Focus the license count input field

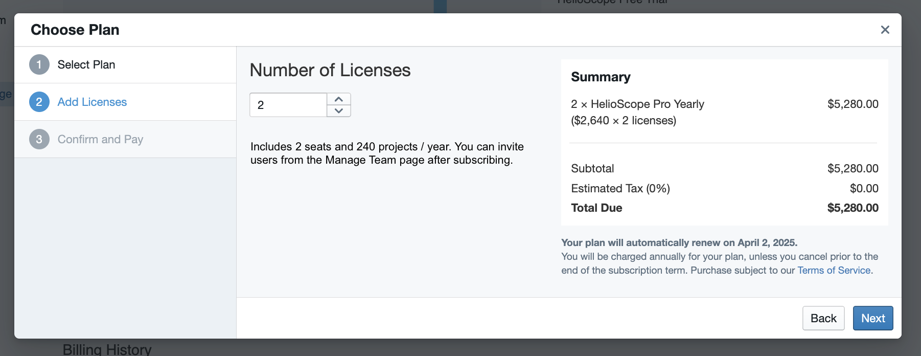pyautogui.click(x=288, y=105)
